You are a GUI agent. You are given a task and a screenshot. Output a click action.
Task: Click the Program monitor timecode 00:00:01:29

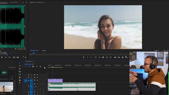click(x=34, y=50)
